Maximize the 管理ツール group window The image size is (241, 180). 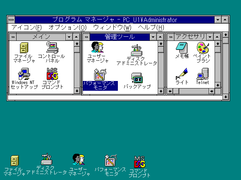[160, 37]
